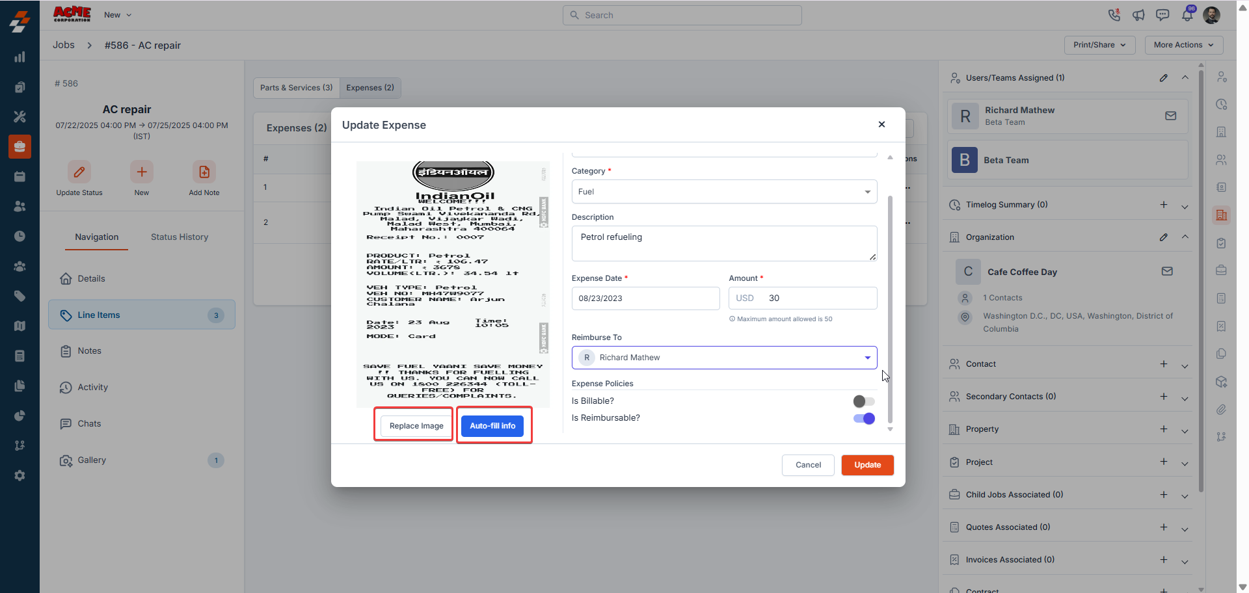Image resolution: width=1249 pixels, height=593 pixels.
Task: Add a Child Job with plus icon
Action: point(1163,495)
